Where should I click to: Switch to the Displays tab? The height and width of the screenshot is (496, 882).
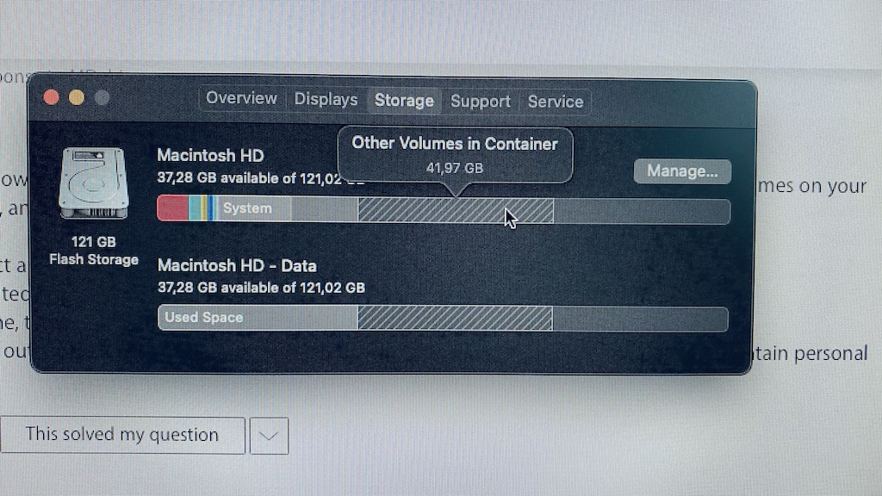(x=326, y=100)
